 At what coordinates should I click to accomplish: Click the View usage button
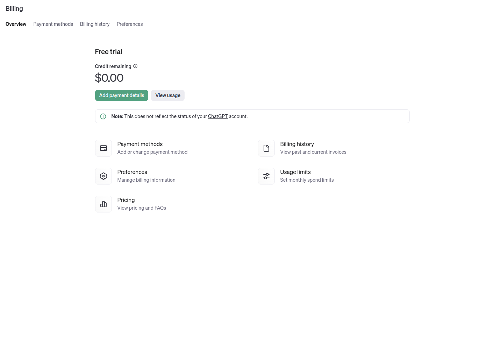tap(168, 95)
